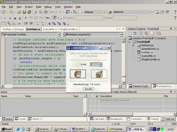Viewport: 177px width, 132px height.
Task: Open the Call Stack tab
Action: 97,119
